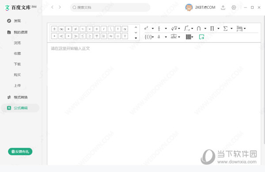Click the user avatar picture
The image size is (265, 172).
[x=189, y=8]
